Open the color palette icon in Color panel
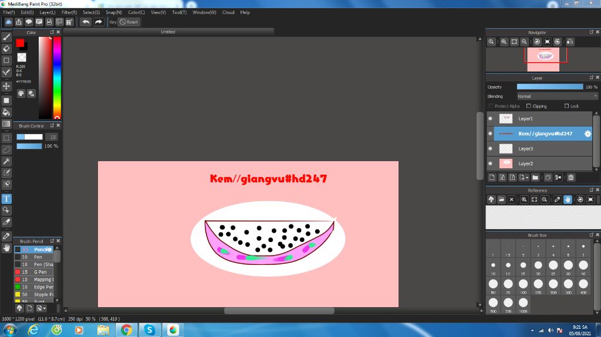The width and height of the screenshot is (601, 337). 21,93
